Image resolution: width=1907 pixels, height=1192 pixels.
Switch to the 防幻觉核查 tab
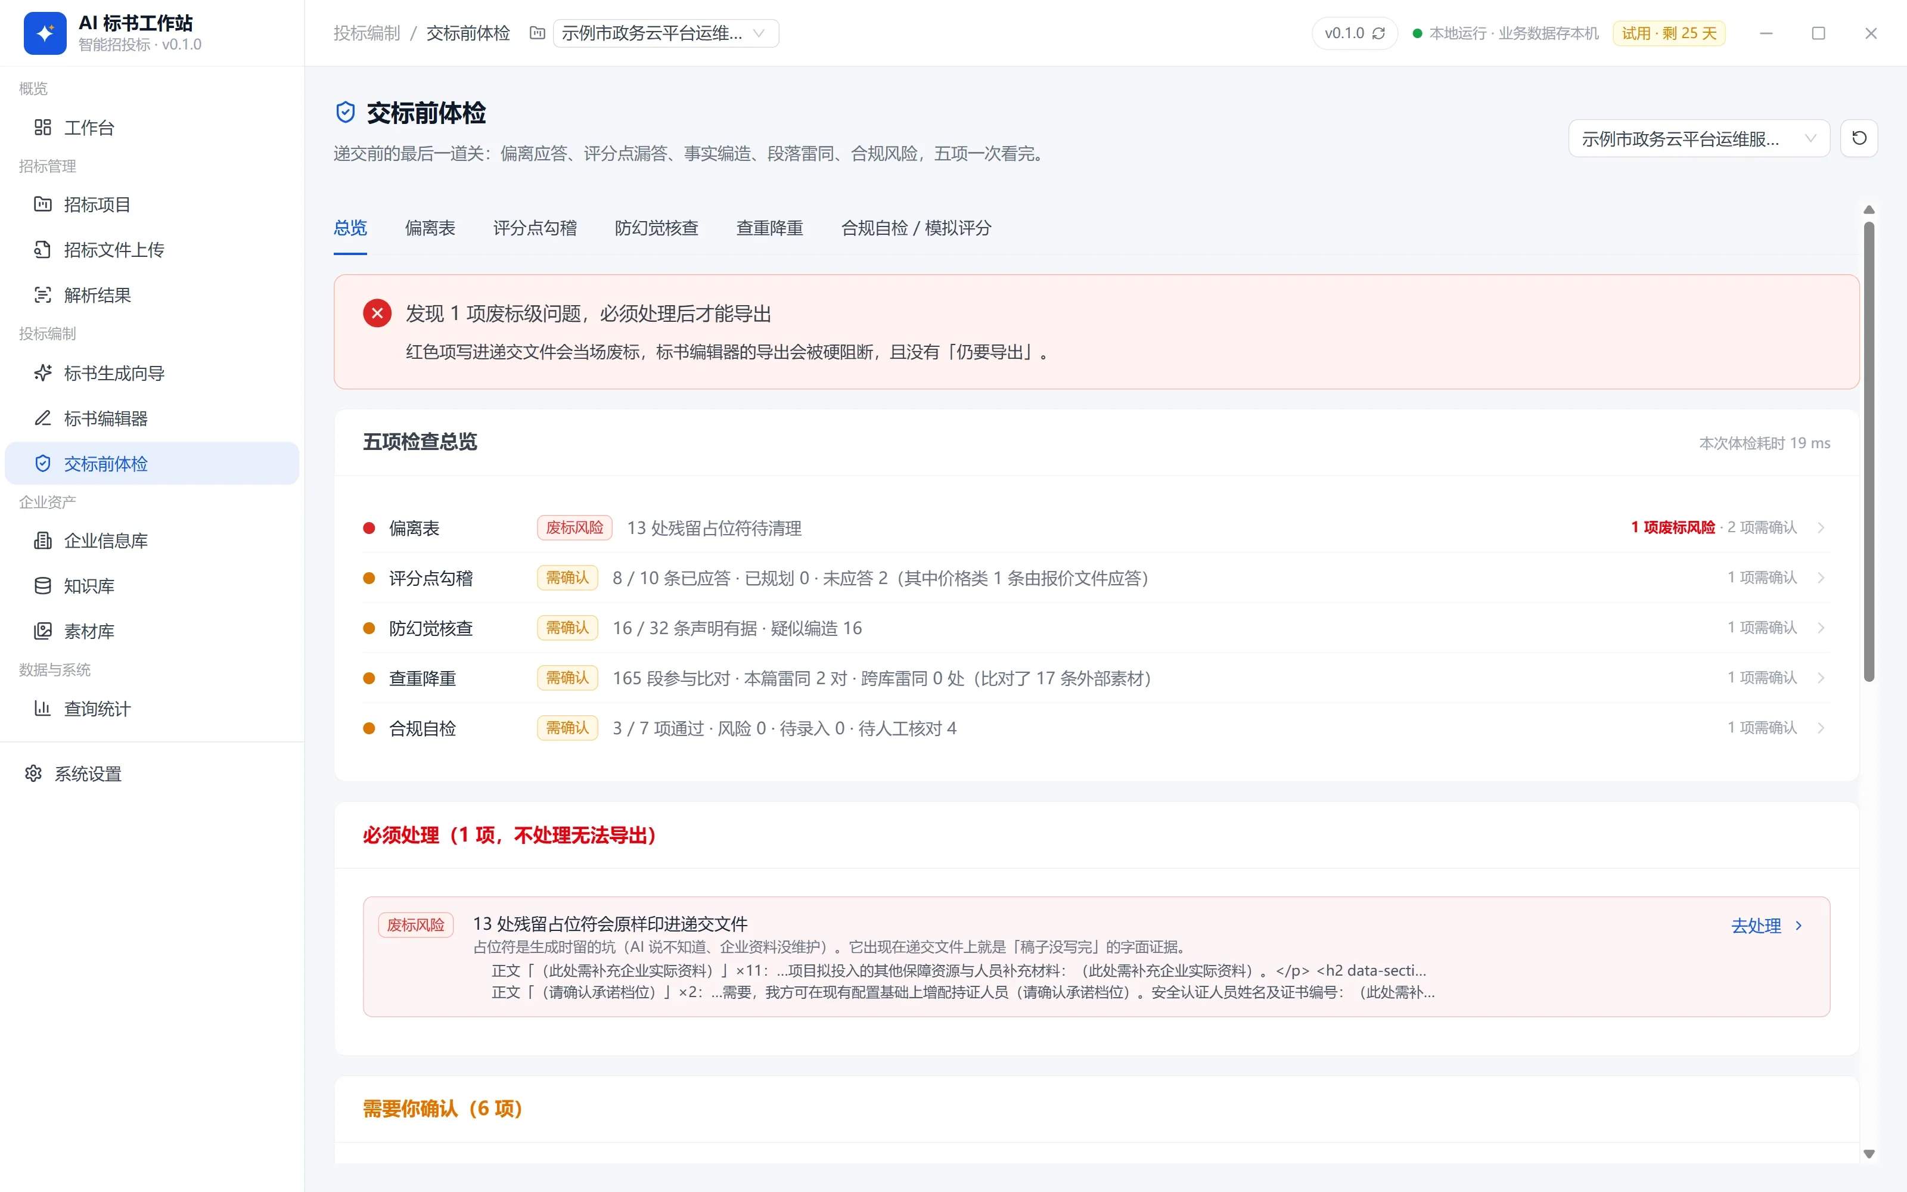point(656,228)
